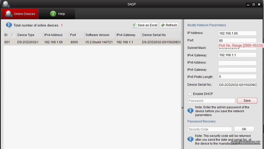Sort by Software Version column header
Viewport: 264px width, 149px height.
(x=100, y=35)
